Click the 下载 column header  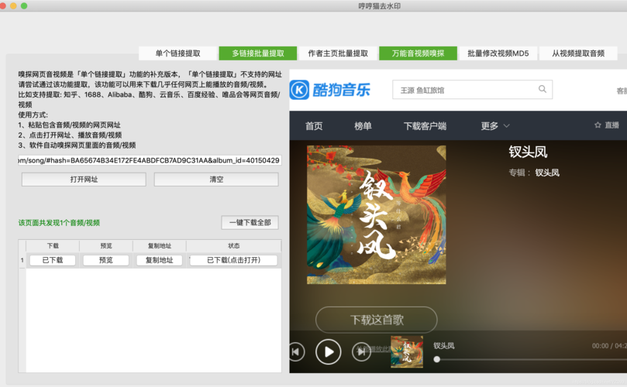[53, 245]
